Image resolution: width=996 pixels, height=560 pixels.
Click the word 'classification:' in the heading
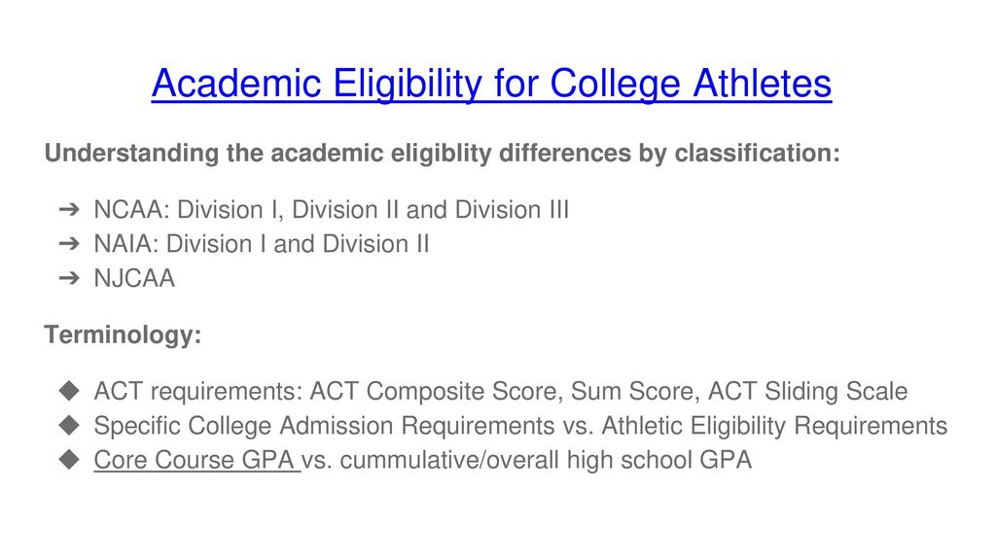coord(757,153)
